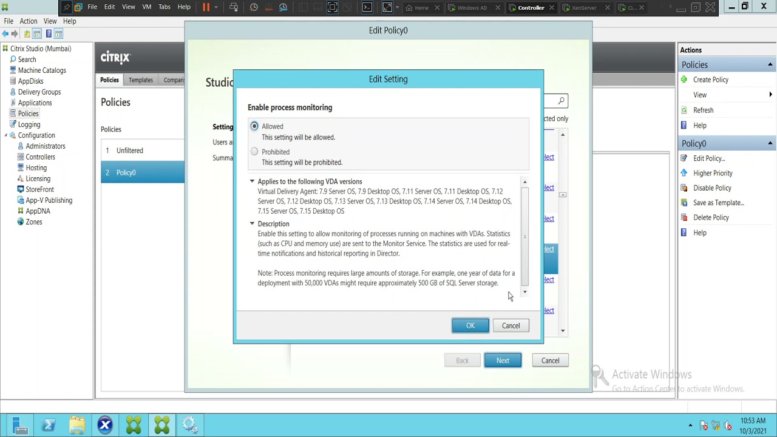Click the settings list scroll down arrow in Edit Policy0

[x=563, y=331]
